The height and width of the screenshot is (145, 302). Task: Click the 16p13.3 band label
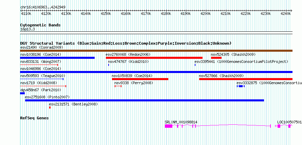(x=27, y=29)
